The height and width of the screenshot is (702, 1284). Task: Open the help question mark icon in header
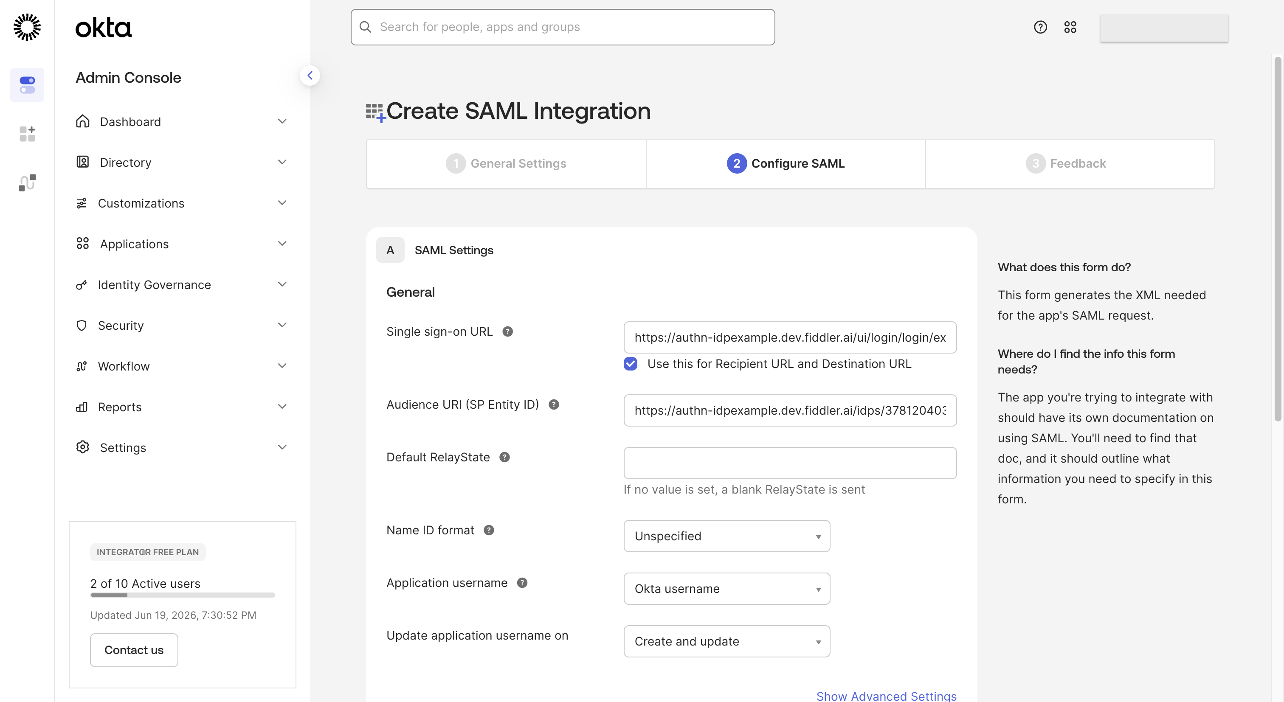[1040, 27]
